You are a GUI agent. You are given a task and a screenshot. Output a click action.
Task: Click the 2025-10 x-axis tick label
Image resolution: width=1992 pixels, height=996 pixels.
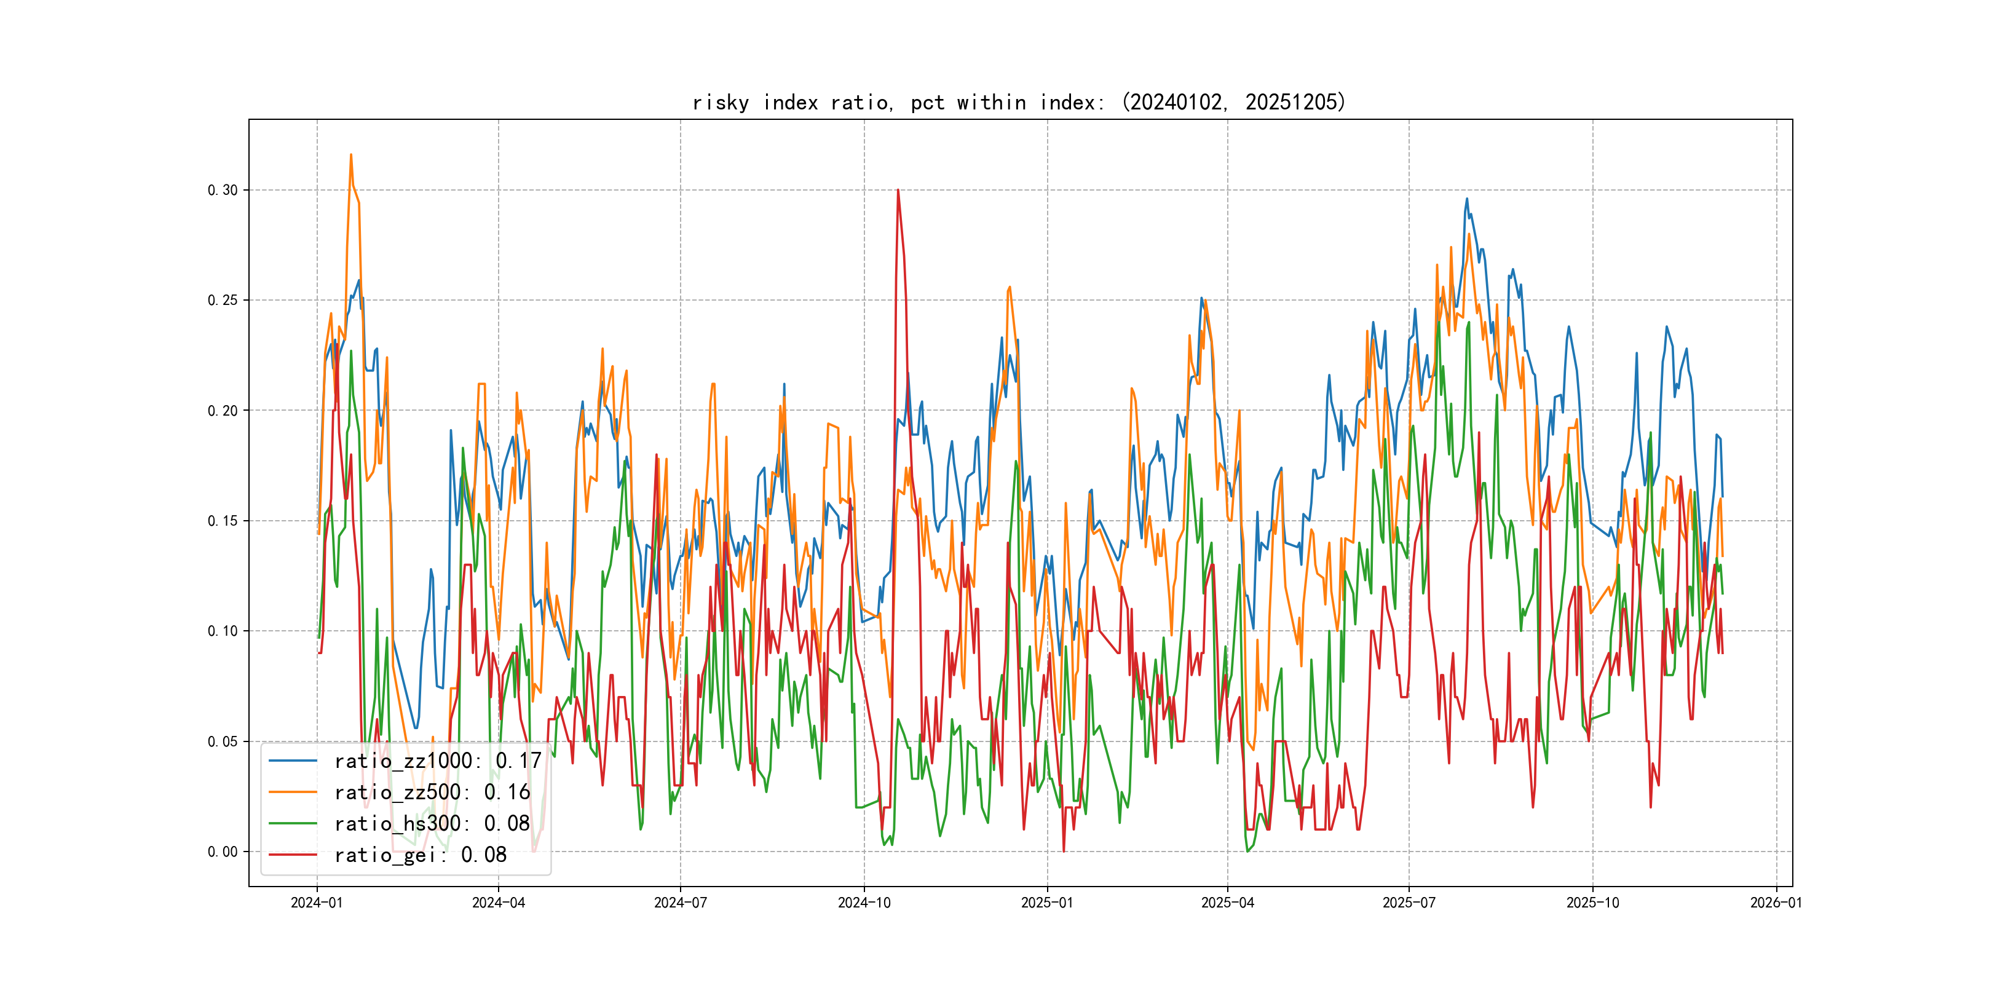(x=1592, y=903)
